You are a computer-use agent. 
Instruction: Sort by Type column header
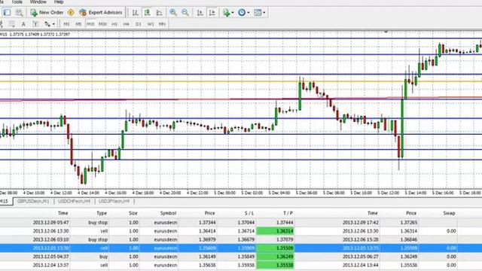pos(102,213)
